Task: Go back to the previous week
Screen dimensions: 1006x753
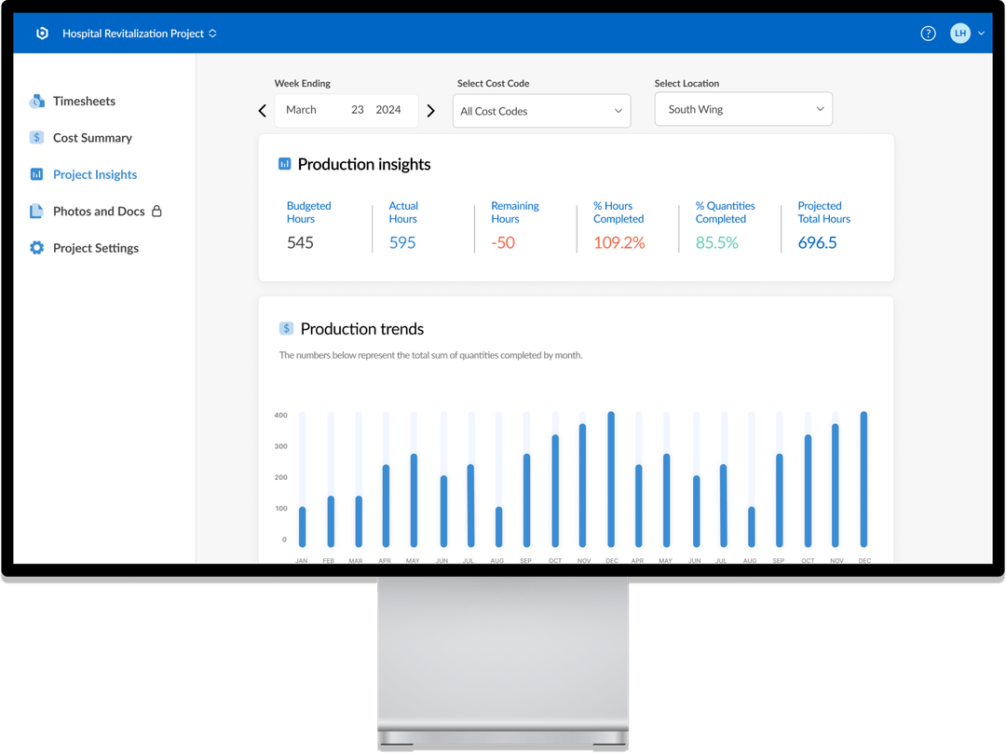Action: tap(262, 109)
